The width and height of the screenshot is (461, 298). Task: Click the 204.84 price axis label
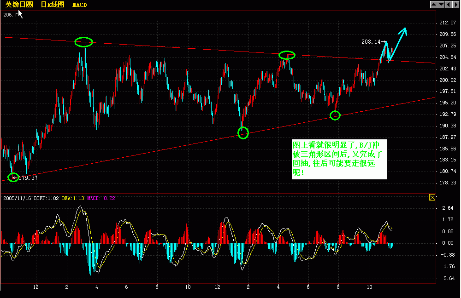pyautogui.click(x=448, y=57)
